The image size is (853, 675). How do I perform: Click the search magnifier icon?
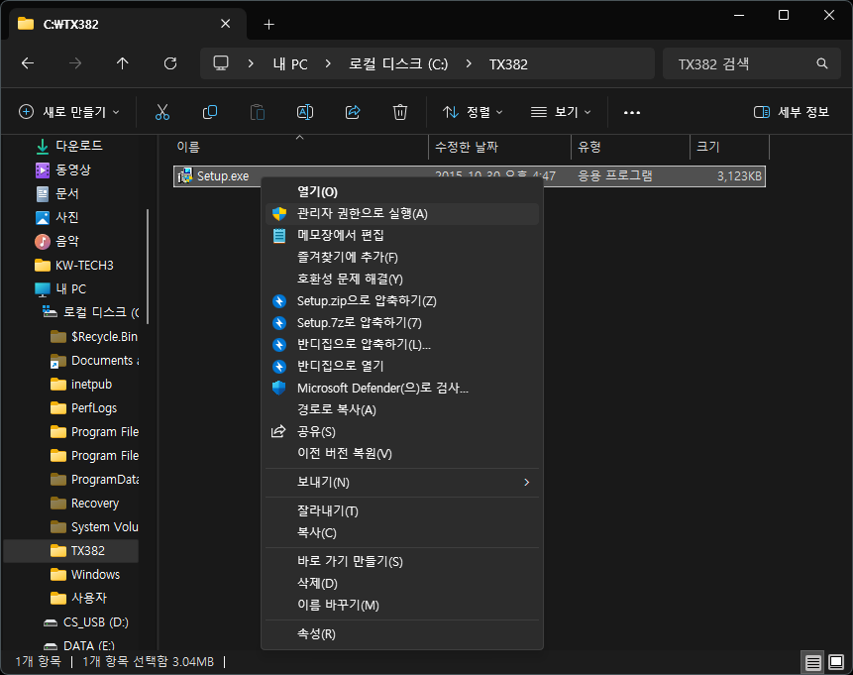[x=822, y=63]
